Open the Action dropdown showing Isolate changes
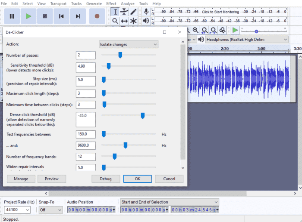The image size is (302, 222). pos(129,44)
